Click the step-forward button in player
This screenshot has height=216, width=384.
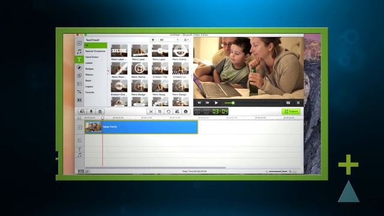(x=208, y=103)
